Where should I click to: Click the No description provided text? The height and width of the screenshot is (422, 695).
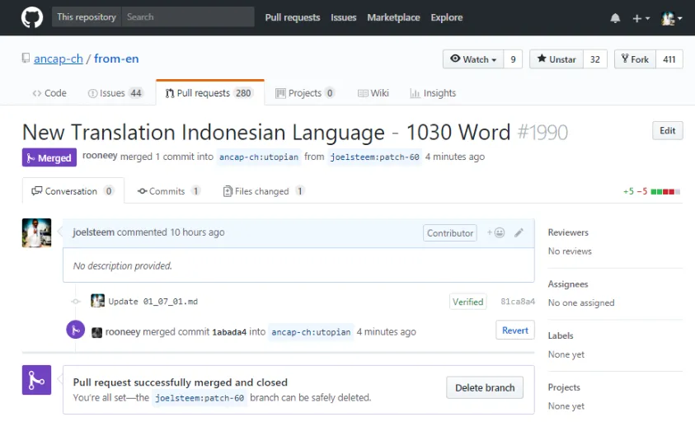122,266
